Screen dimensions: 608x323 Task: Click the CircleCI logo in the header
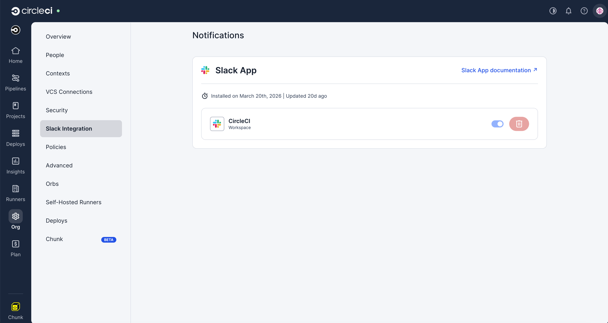pos(32,11)
